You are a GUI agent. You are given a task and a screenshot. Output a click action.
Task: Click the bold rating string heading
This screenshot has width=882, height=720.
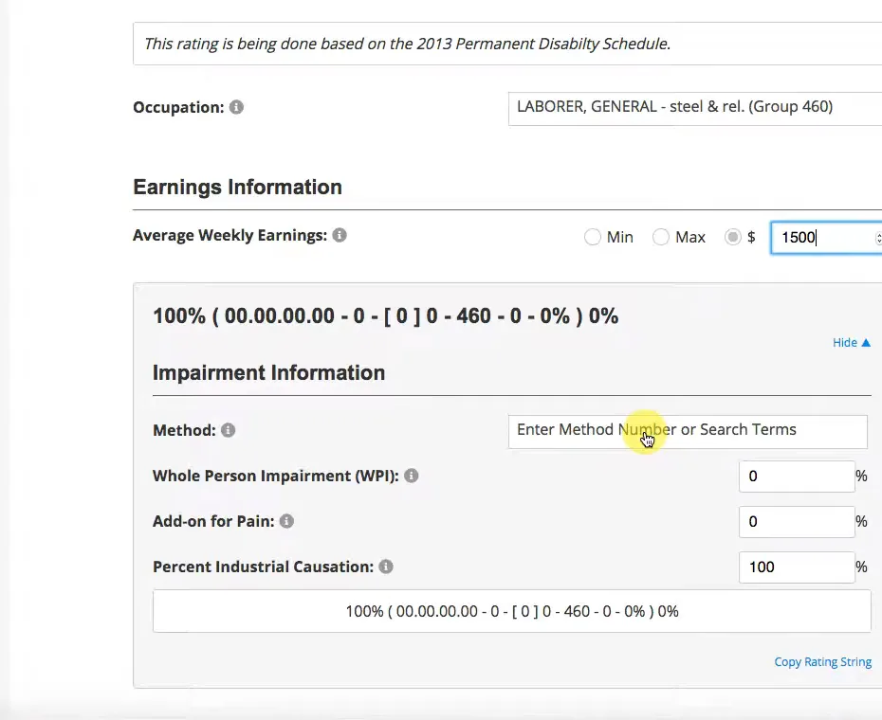click(x=386, y=315)
